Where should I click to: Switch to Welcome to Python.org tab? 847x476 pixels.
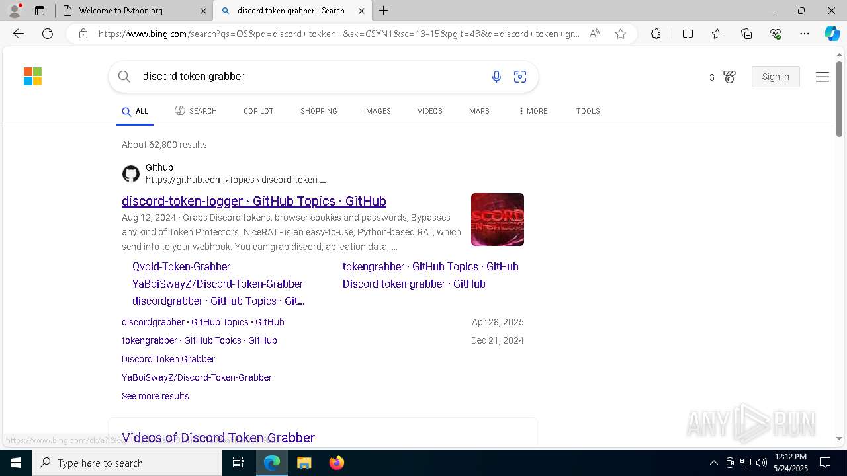click(134, 11)
